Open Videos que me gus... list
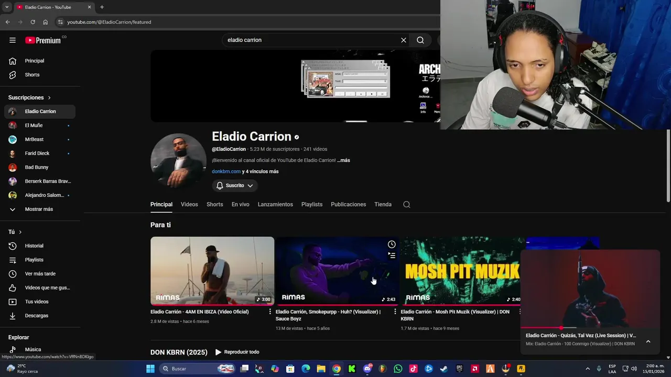The image size is (671, 377). coord(40,287)
